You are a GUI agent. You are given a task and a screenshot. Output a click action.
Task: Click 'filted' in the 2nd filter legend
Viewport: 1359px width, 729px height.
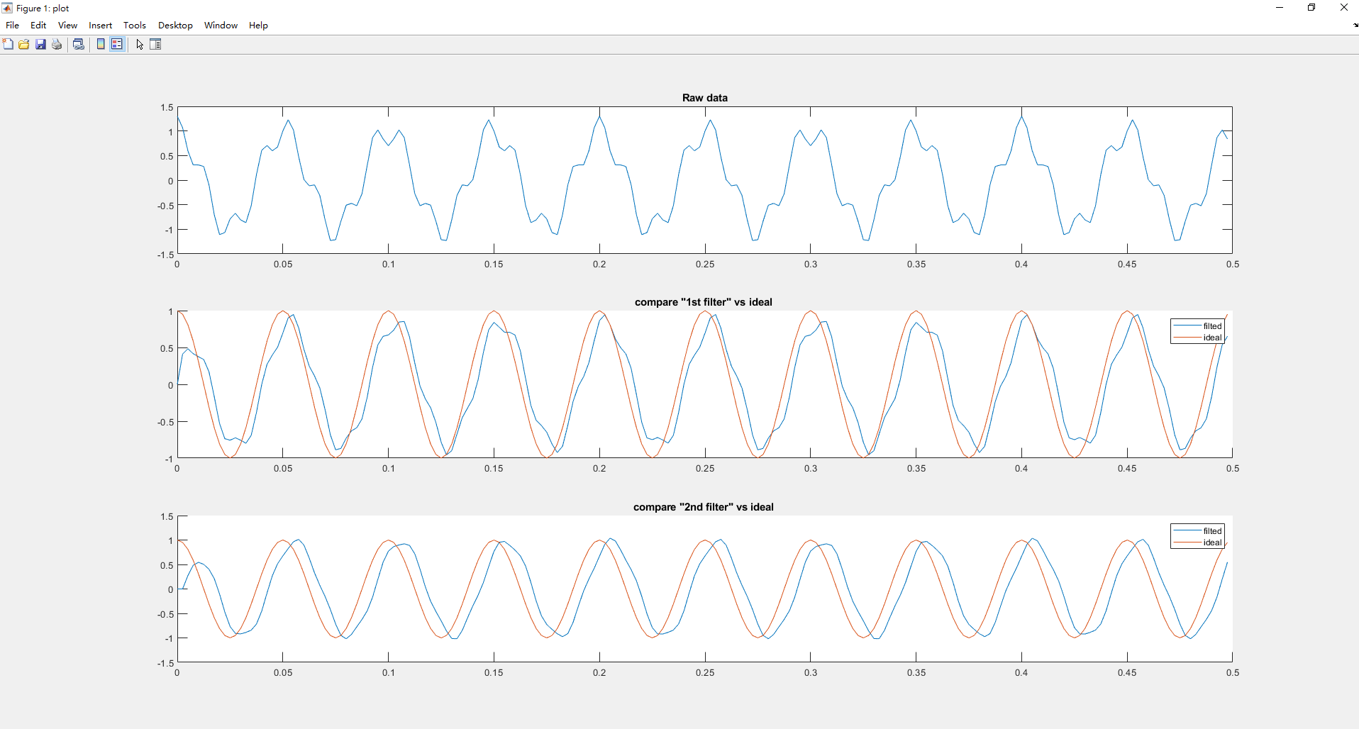[x=1212, y=531]
